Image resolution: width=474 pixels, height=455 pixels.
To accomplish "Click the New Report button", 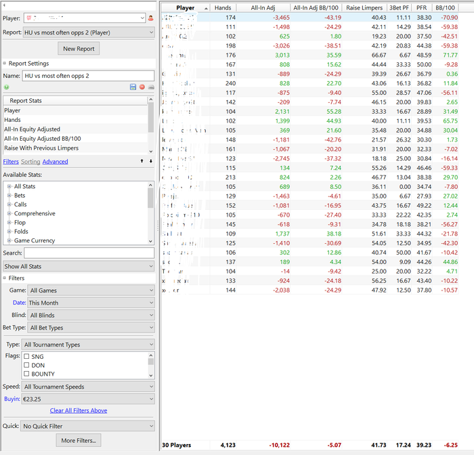I will (x=79, y=48).
